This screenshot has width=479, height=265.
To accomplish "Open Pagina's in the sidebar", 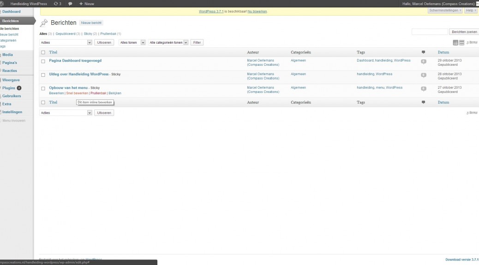I will [10, 63].
